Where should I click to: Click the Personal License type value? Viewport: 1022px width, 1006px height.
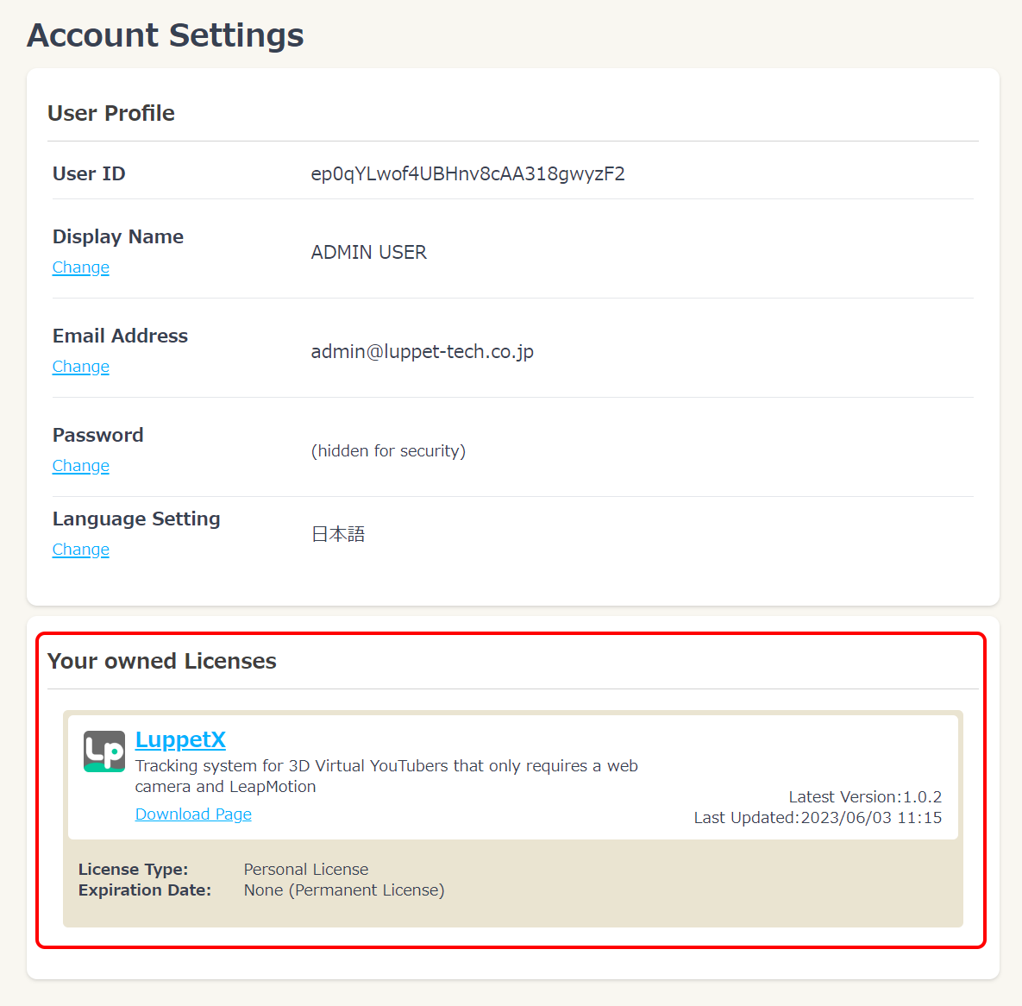(x=306, y=870)
